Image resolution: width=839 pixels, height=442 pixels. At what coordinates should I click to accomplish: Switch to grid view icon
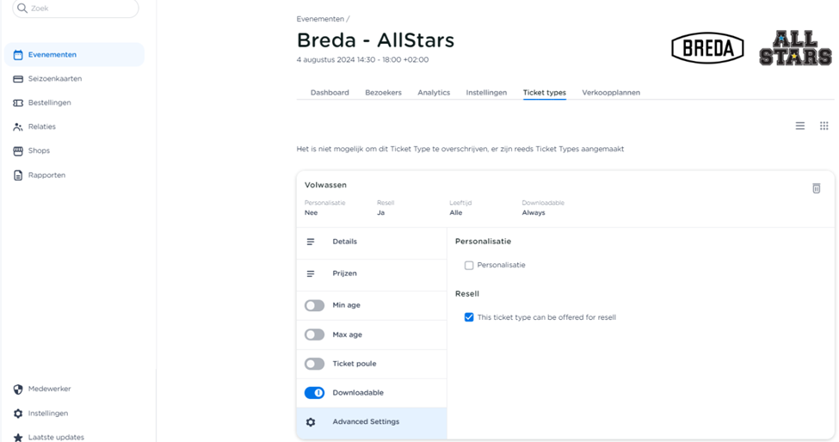(x=824, y=126)
